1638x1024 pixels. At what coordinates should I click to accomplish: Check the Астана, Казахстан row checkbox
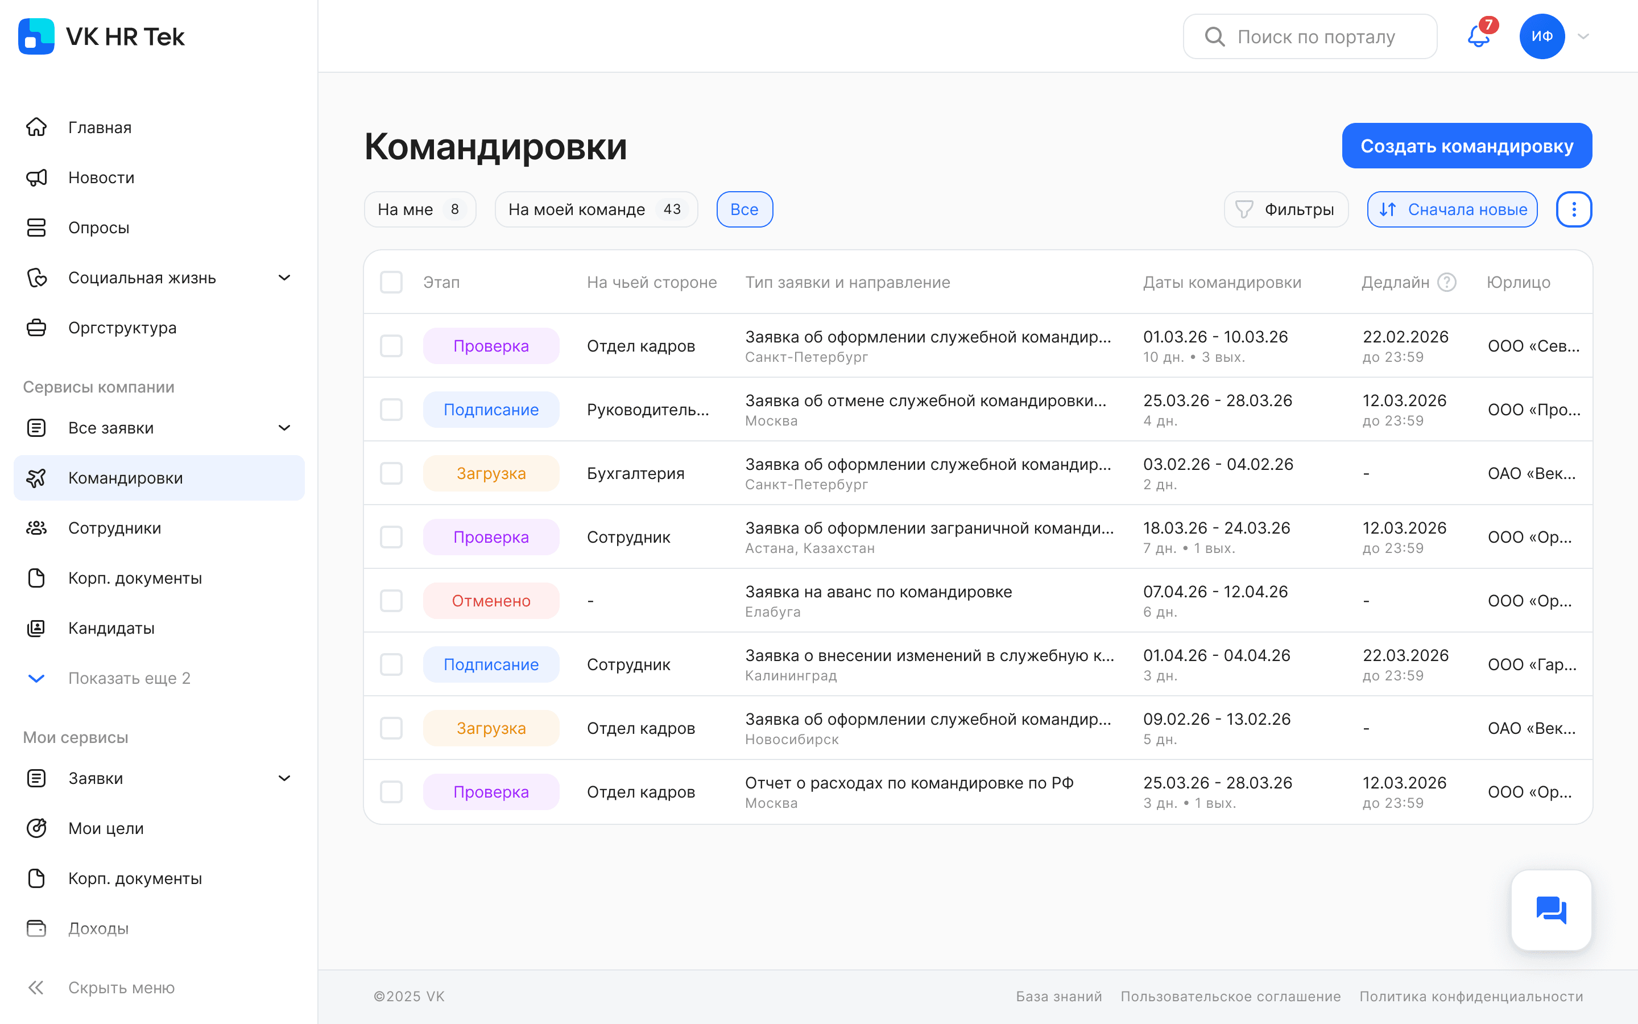coord(391,537)
